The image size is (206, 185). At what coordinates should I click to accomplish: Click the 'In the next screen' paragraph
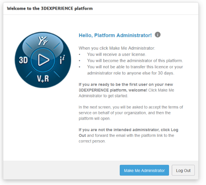pyautogui.click(x=131, y=113)
